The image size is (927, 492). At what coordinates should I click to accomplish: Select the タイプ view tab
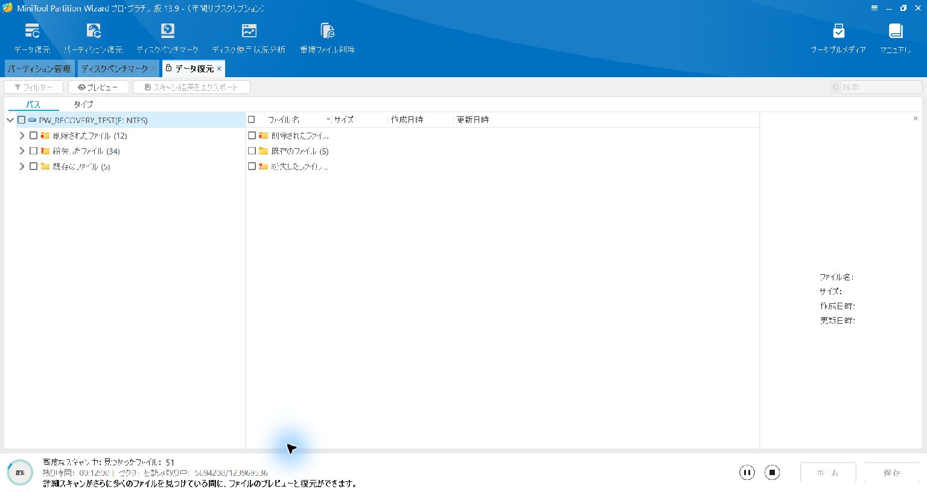pos(83,104)
